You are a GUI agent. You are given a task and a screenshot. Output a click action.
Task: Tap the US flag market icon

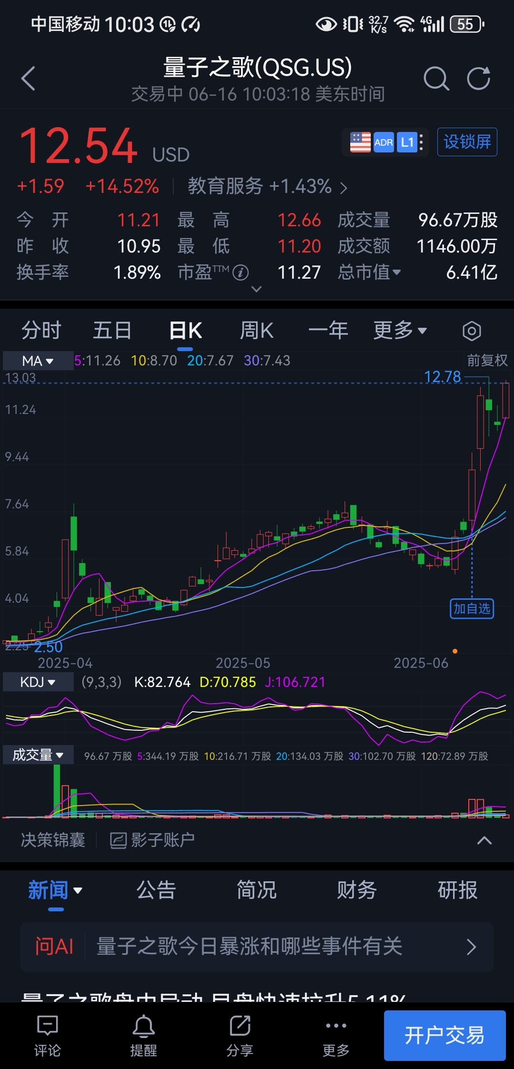360,142
